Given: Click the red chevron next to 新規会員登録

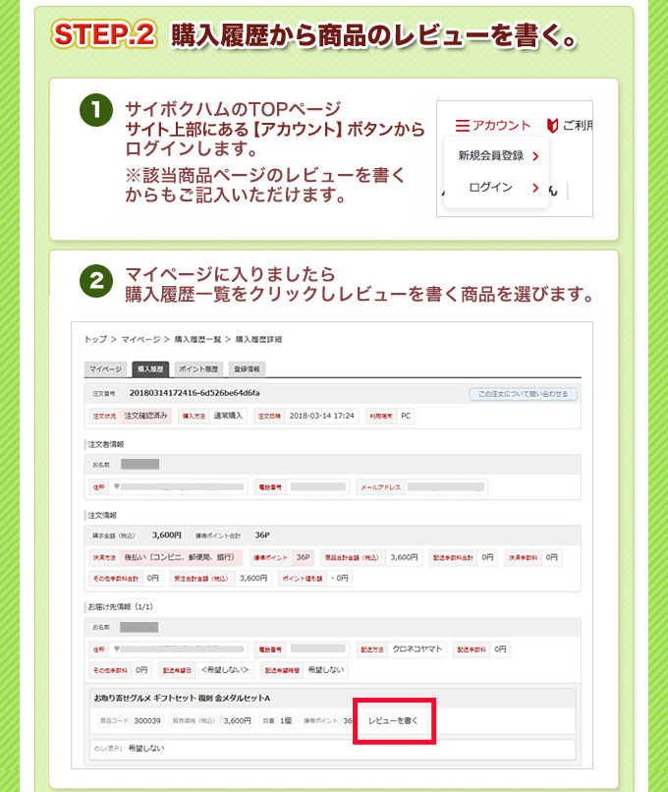Looking at the screenshot, I should tap(535, 156).
